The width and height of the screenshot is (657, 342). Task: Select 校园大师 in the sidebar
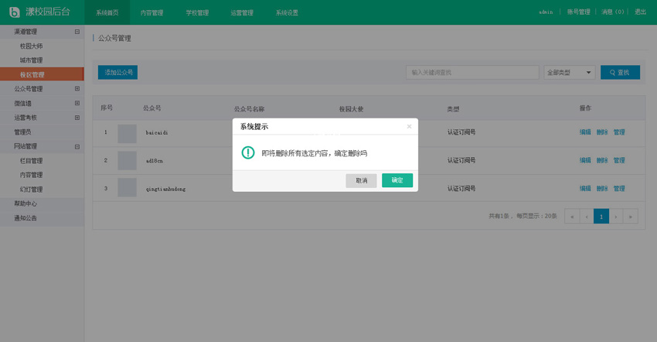pos(32,46)
